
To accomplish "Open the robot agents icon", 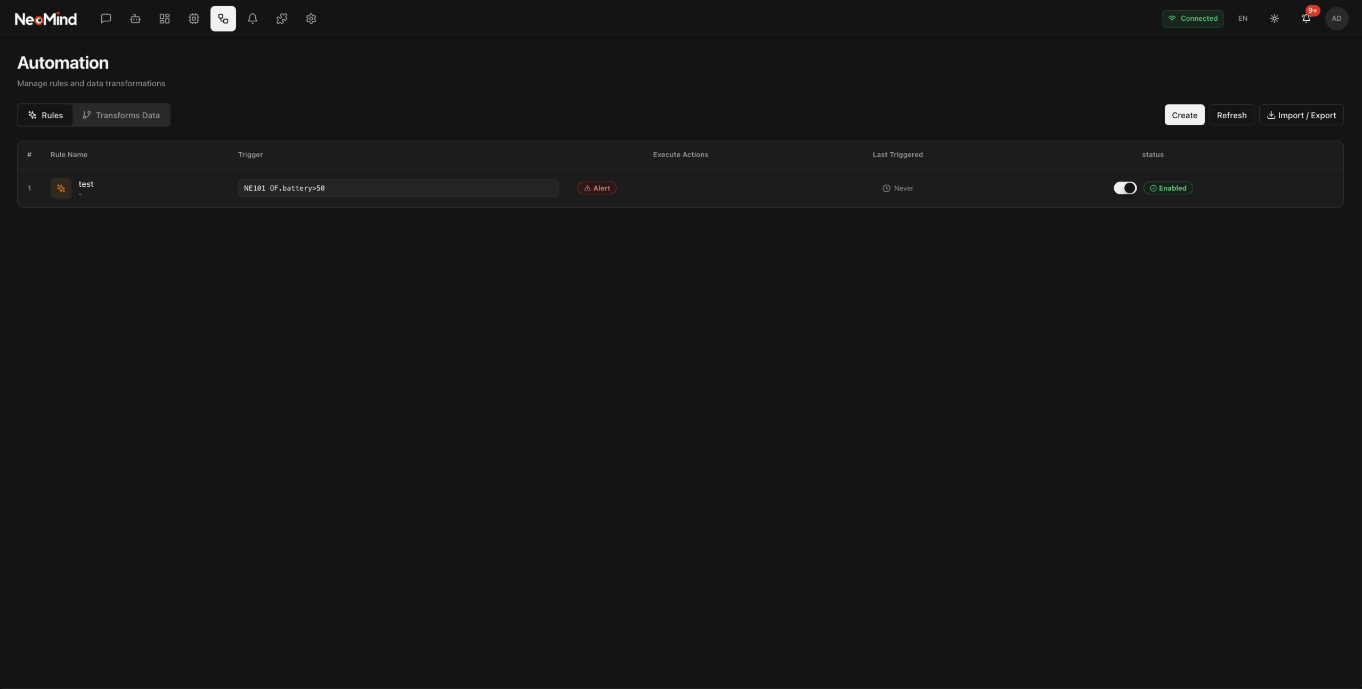I will tap(135, 19).
